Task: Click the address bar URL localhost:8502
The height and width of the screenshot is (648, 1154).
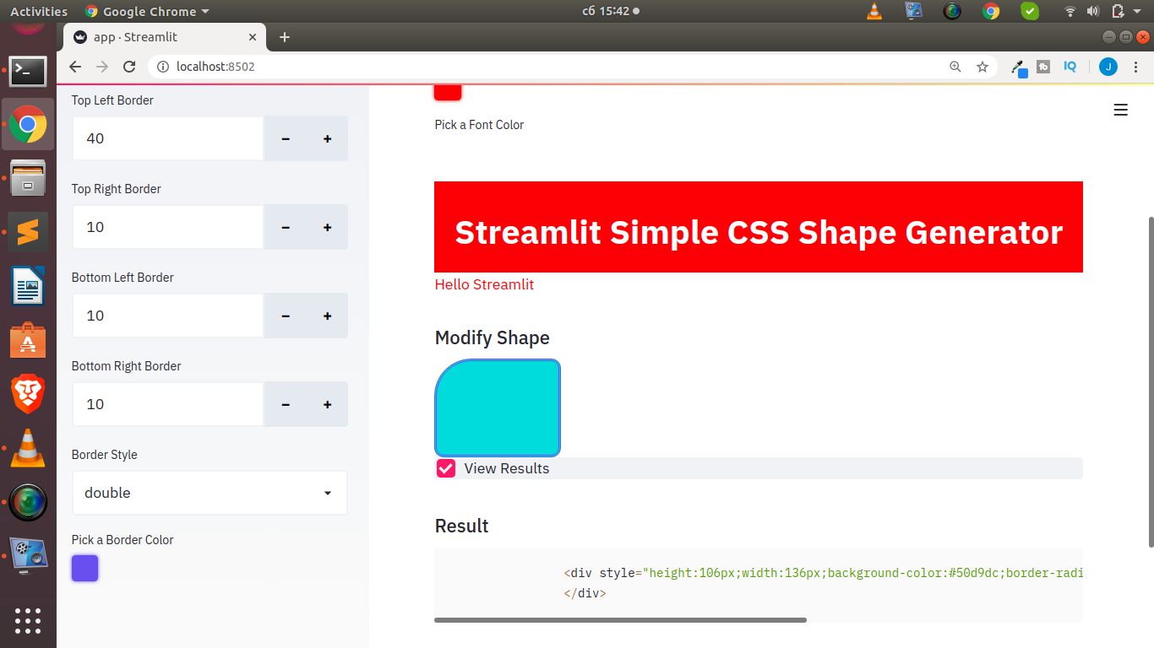Action: coord(215,67)
